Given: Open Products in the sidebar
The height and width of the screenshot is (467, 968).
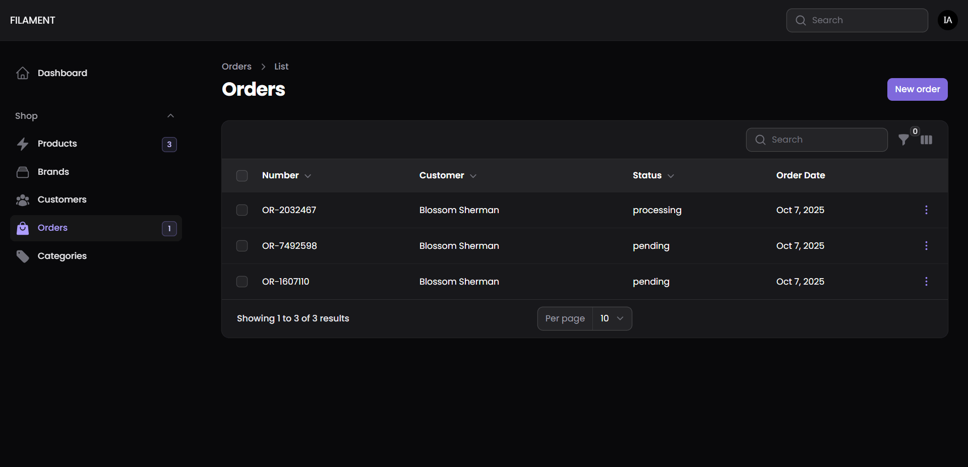Looking at the screenshot, I should 96,144.
